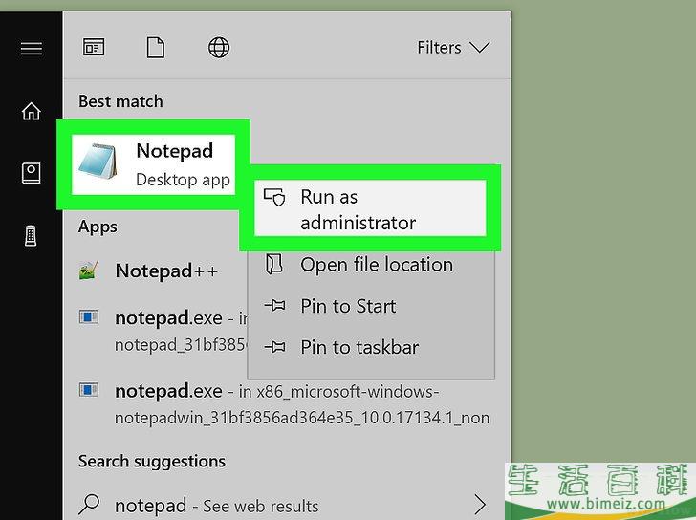Filter results by Web globe icon

coord(219,48)
